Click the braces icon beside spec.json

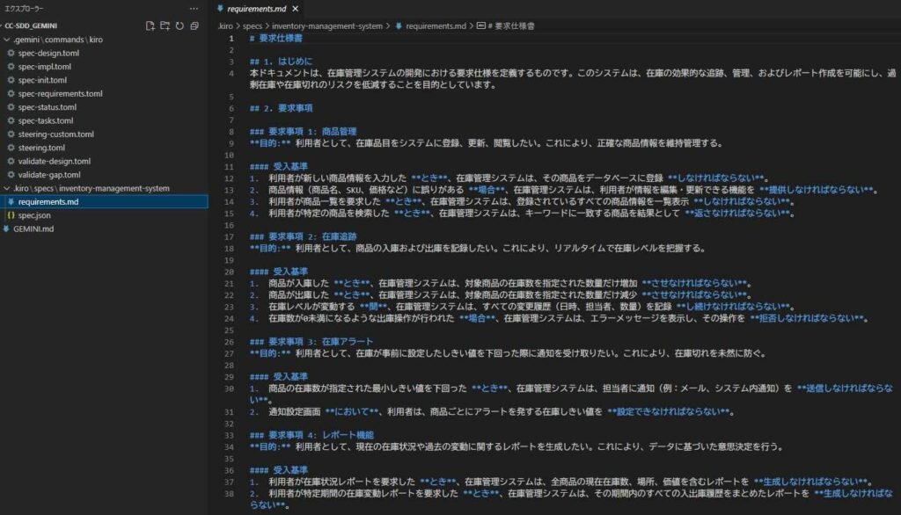point(11,215)
